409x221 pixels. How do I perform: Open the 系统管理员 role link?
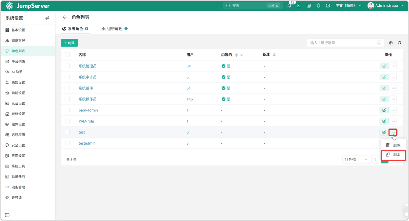point(87,66)
